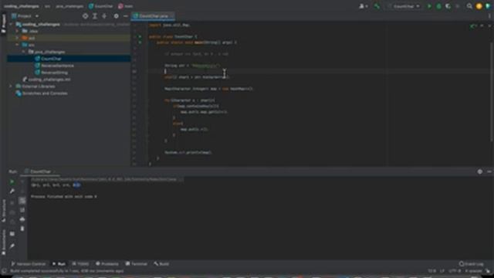Open Run panel settings gear
This screenshot has width=494, height=278.
(480, 171)
